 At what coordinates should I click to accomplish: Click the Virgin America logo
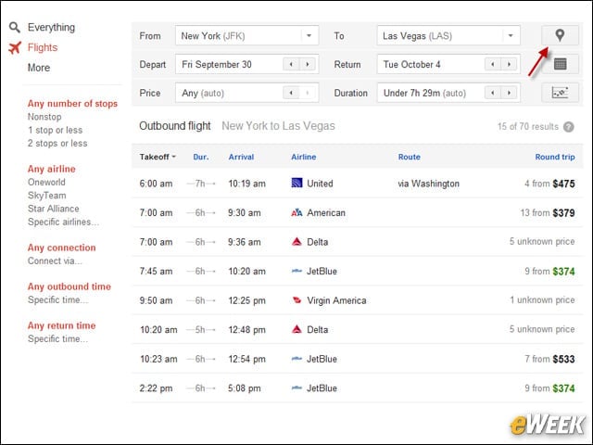pos(296,300)
